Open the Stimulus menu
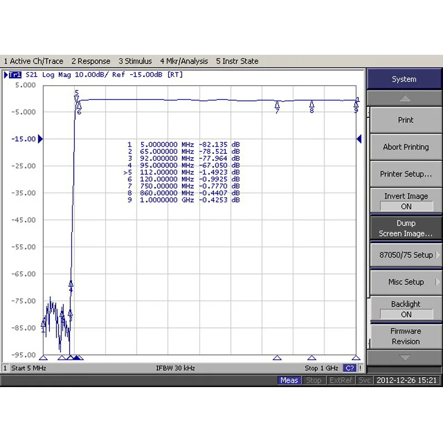This screenshot has height=443, width=443. pos(135,61)
